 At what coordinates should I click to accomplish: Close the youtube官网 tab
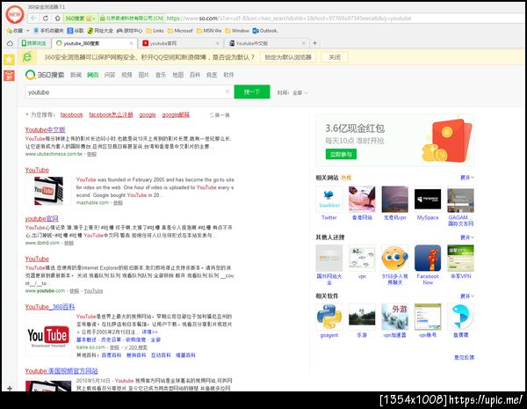coord(218,43)
